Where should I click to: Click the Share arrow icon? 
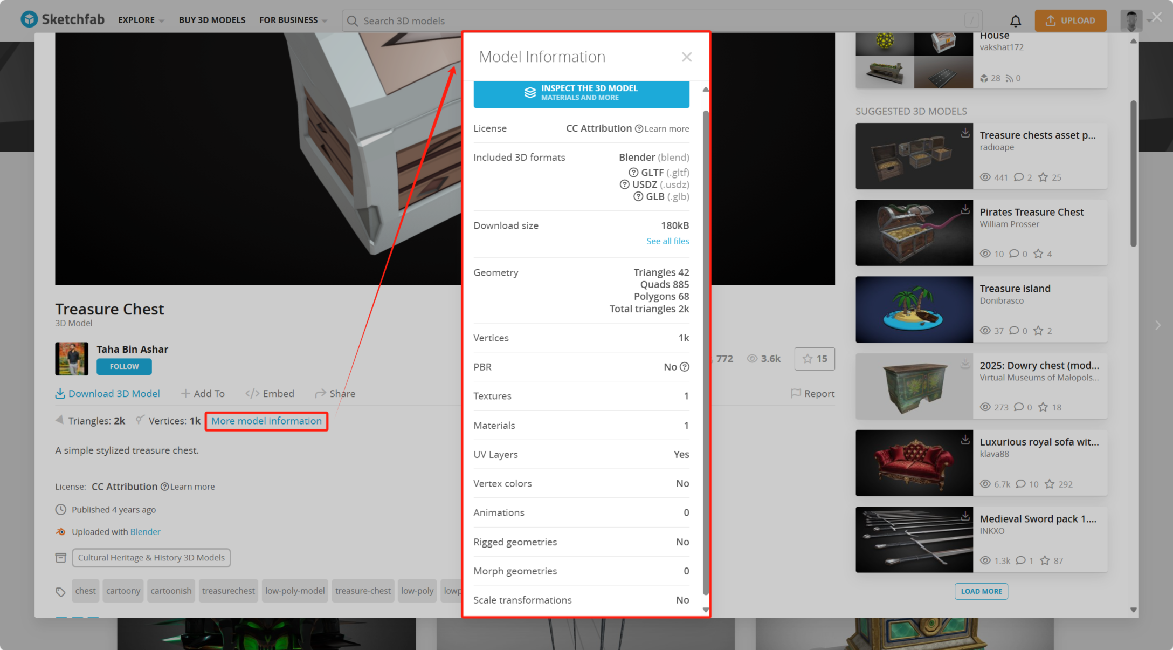point(320,394)
